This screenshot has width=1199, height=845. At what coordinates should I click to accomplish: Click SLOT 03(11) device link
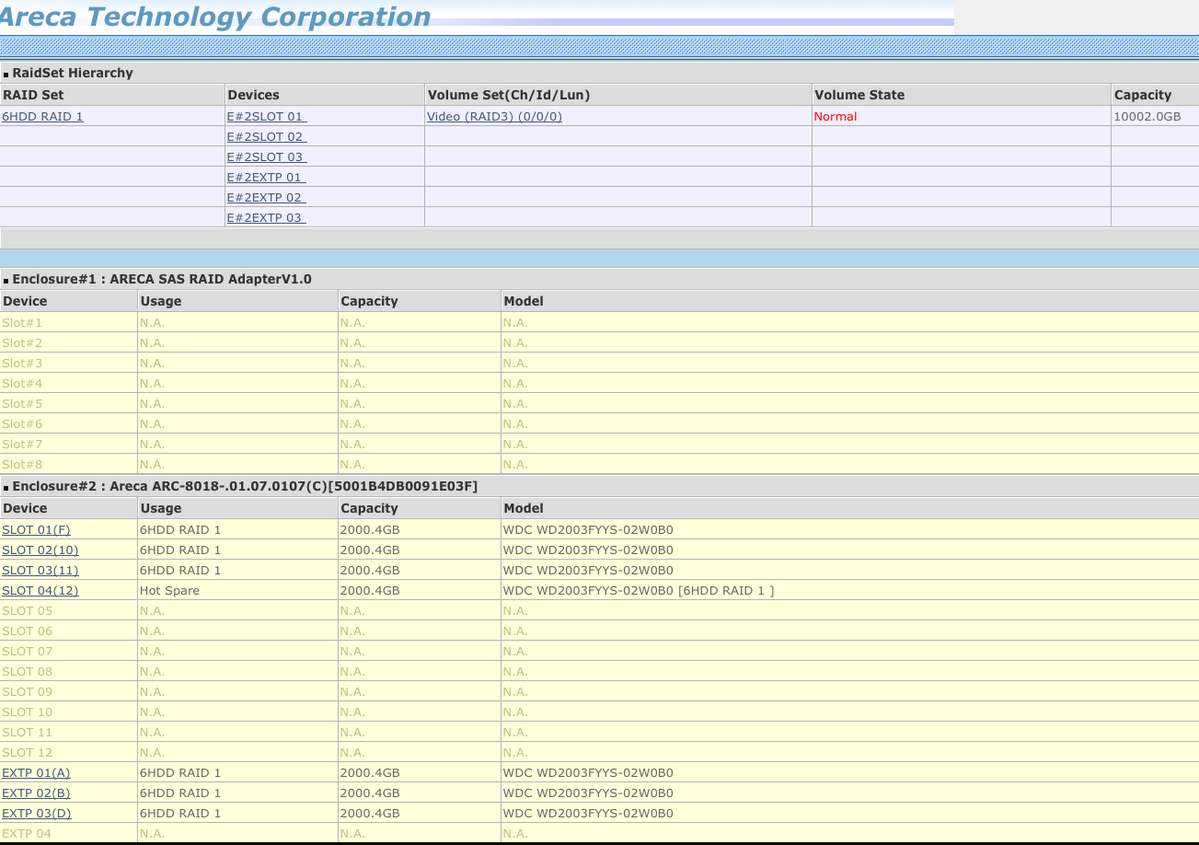coord(40,571)
